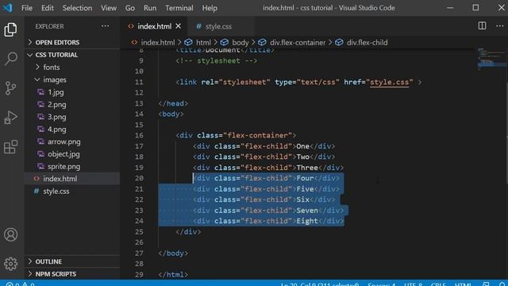Open the Extensions view
This screenshot has width=508, height=286.
pyautogui.click(x=10, y=147)
